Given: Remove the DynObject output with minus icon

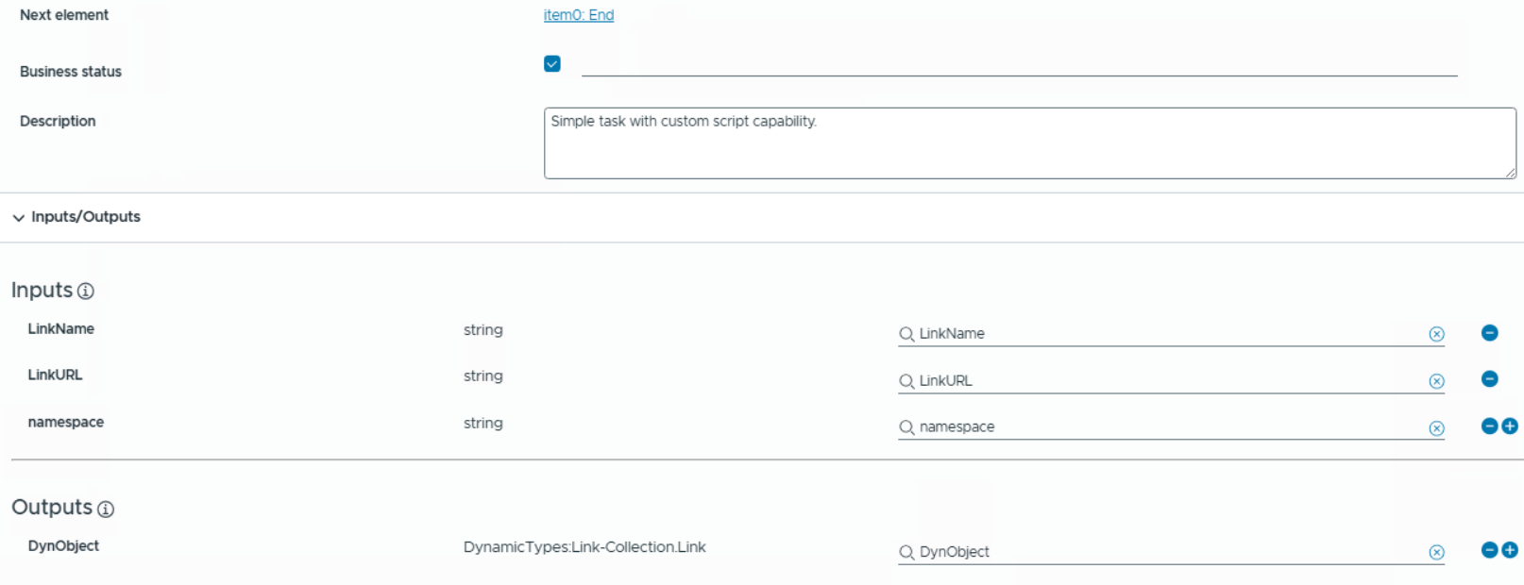Looking at the screenshot, I should (x=1489, y=550).
